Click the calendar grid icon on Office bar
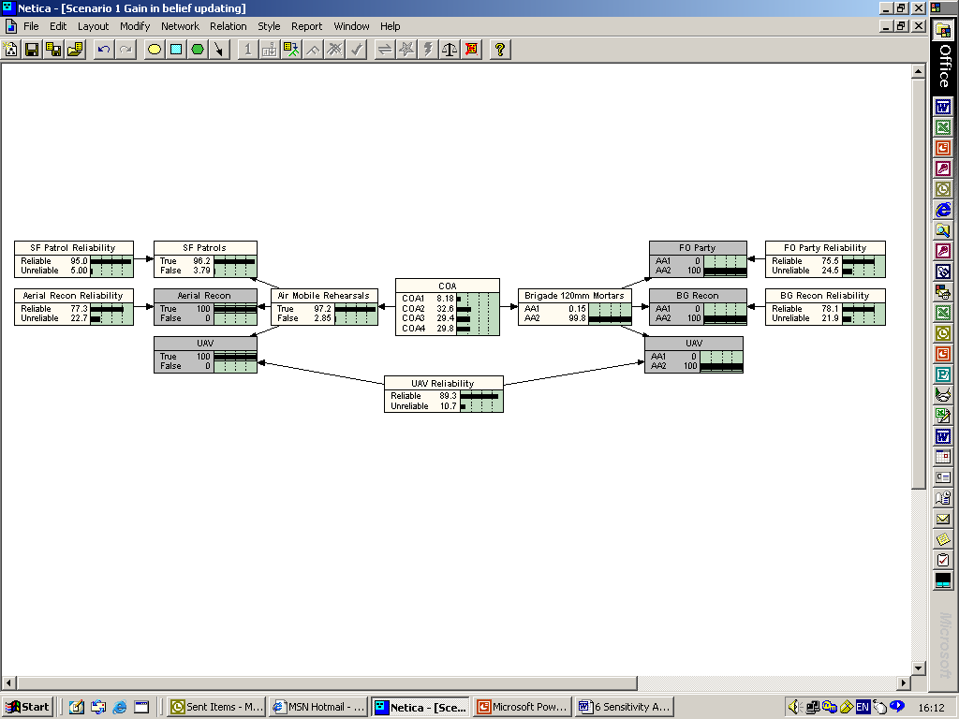 pos(943,457)
